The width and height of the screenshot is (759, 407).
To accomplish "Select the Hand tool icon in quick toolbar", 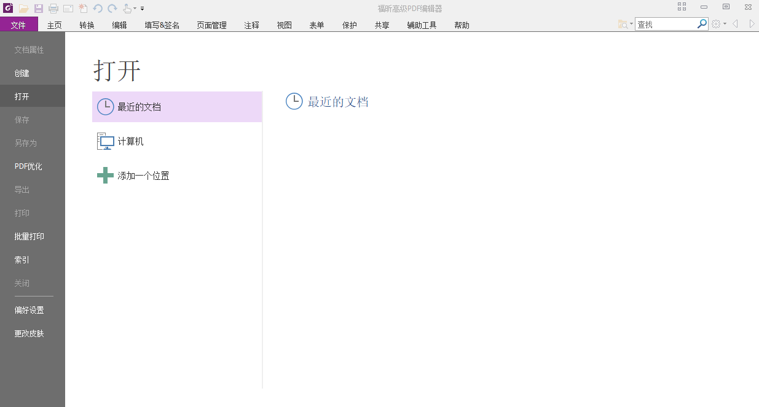I will point(128,9).
